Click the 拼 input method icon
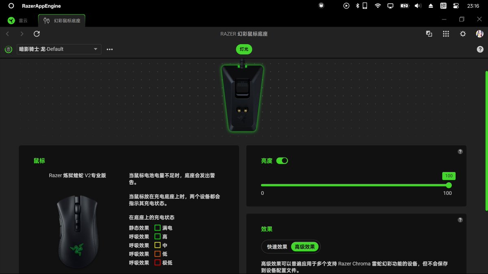 (443, 6)
